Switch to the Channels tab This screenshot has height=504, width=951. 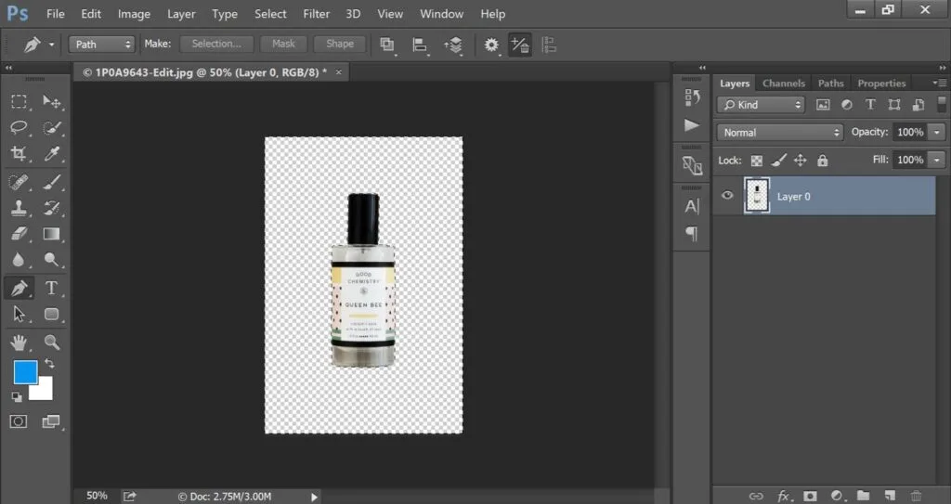click(x=784, y=84)
